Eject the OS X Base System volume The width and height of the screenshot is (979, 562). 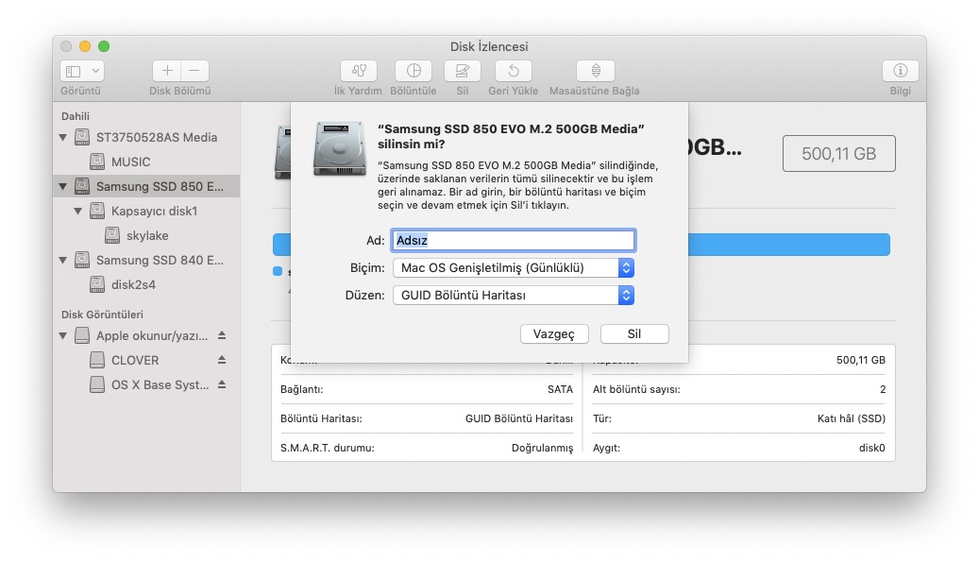coord(222,384)
